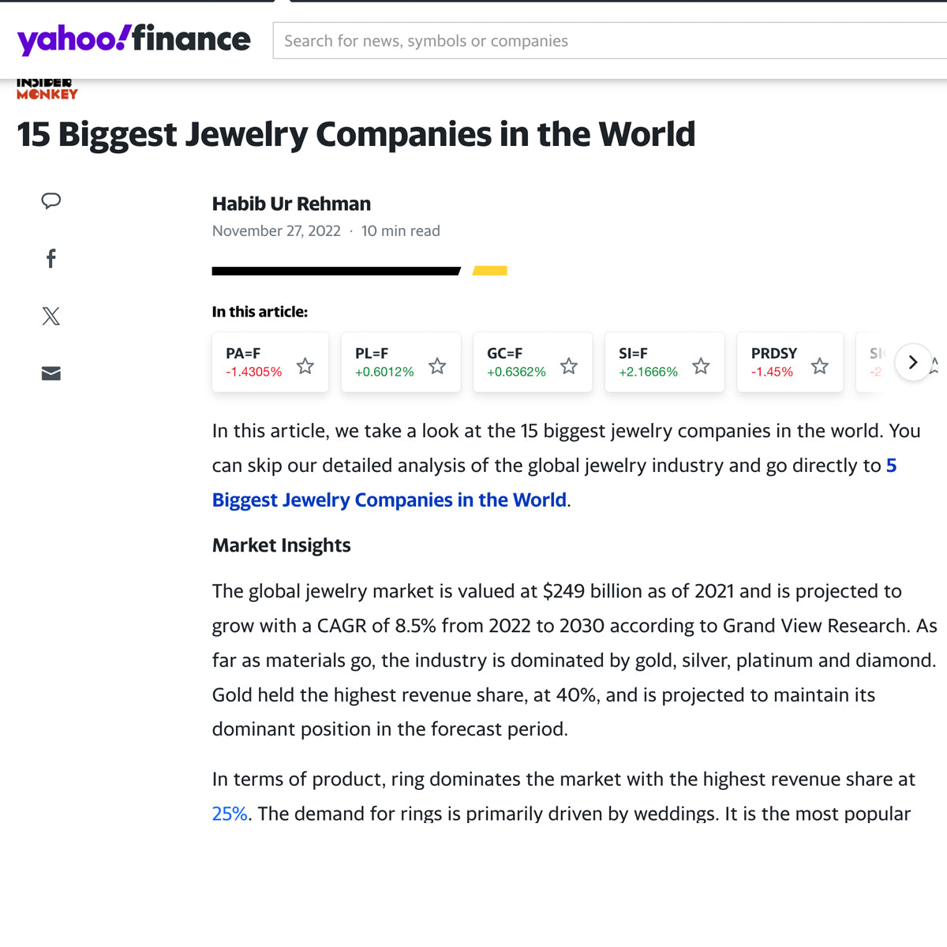Click the yellow segment of the progress bar
947x947 pixels.
489,271
